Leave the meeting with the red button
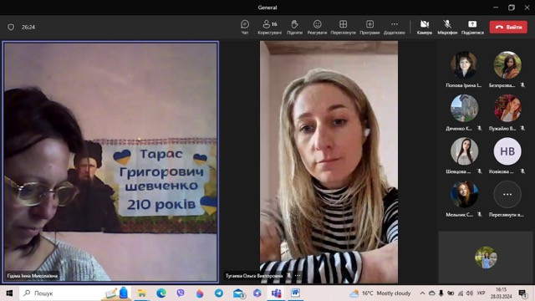The height and width of the screenshot is (301, 535). pyautogui.click(x=508, y=27)
